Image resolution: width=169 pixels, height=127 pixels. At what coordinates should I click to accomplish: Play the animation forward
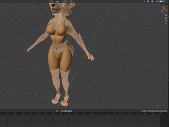point(67,111)
